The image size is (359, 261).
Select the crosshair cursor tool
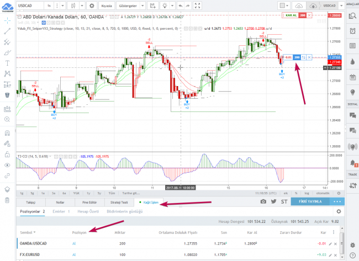point(7,20)
